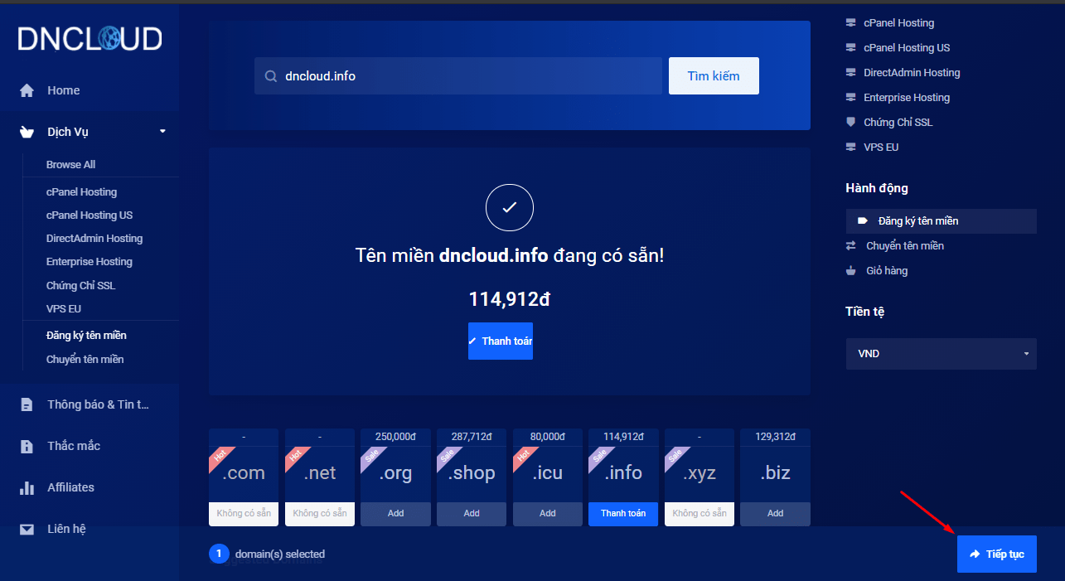The image size is (1065, 581).
Task: Click the Giỏ hàng basket icon
Action: click(850, 271)
